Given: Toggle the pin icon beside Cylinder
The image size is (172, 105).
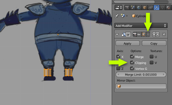Looking at the screenshot, I should click(x=117, y=16).
